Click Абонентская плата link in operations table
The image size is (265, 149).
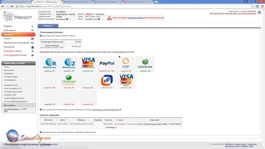pyautogui.click(x=152, y=124)
